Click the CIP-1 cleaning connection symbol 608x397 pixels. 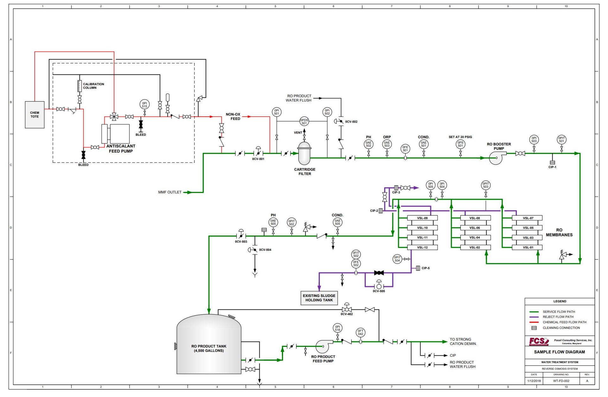click(552, 162)
